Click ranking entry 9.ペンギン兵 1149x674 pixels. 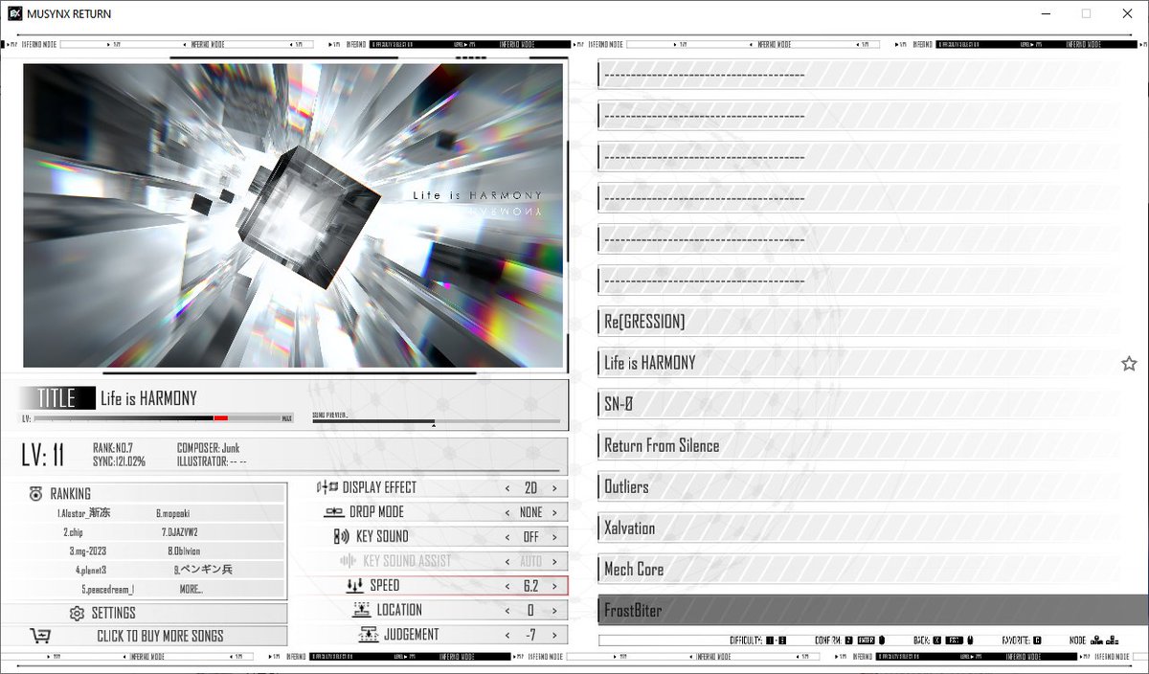[203, 571]
